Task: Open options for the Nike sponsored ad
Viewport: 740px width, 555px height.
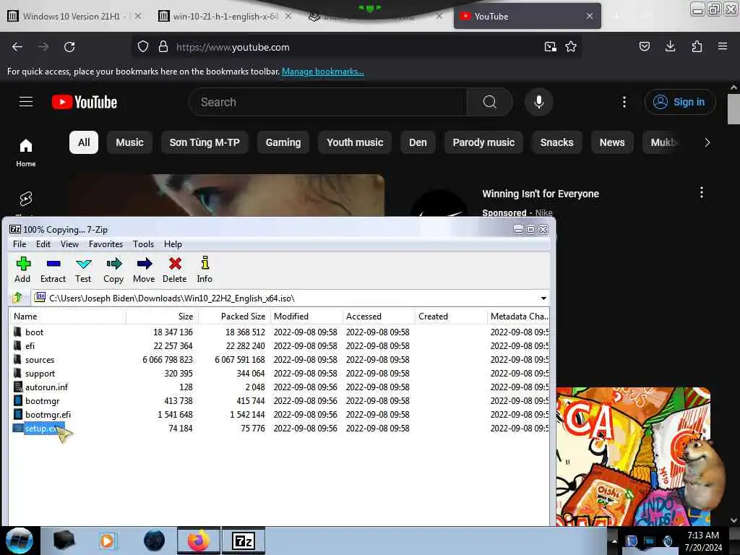Action: tap(701, 192)
